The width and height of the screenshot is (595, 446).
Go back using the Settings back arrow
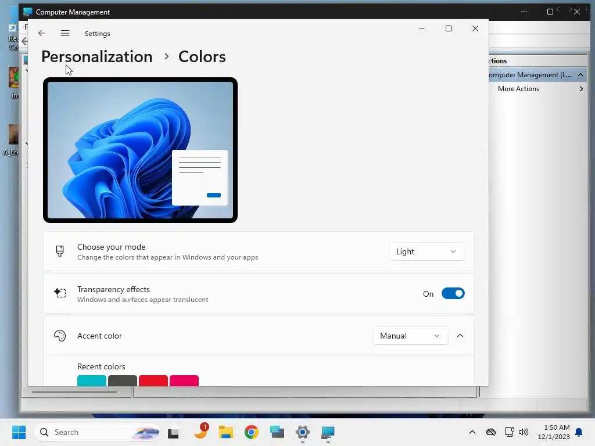click(x=42, y=33)
